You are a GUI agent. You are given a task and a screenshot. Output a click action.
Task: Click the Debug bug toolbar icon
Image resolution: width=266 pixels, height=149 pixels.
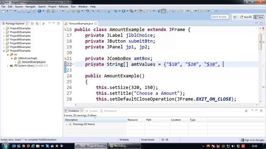pyautogui.click(x=116, y=11)
